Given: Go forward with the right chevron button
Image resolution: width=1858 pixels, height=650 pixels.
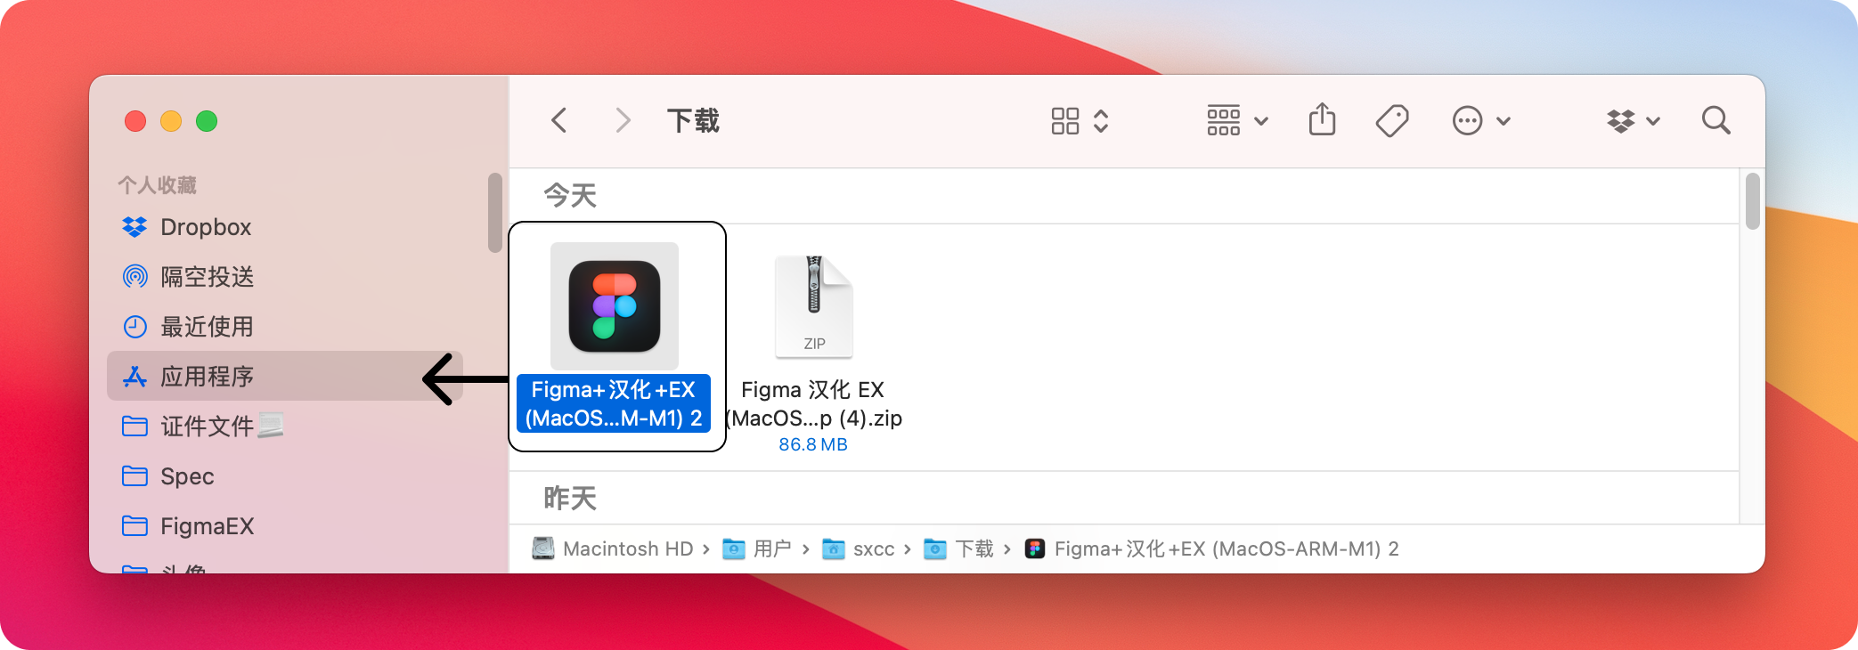Looking at the screenshot, I should (x=623, y=120).
